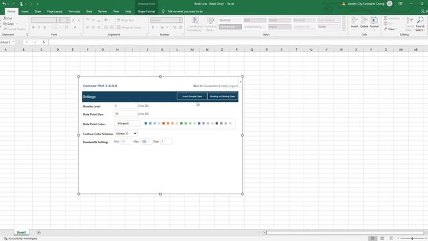The height and width of the screenshot is (241, 428).
Task: Click the Percent Style icon
Action: click(162, 27)
